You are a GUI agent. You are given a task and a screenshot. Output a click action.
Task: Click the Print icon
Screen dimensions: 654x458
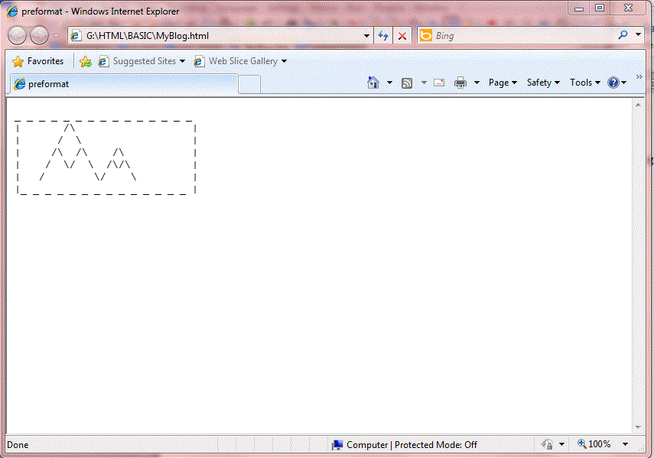tap(460, 82)
